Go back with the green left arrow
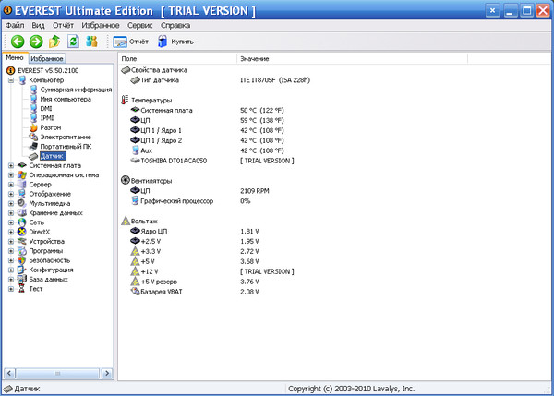554x396 pixels. pyautogui.click(x=18, y=42)
